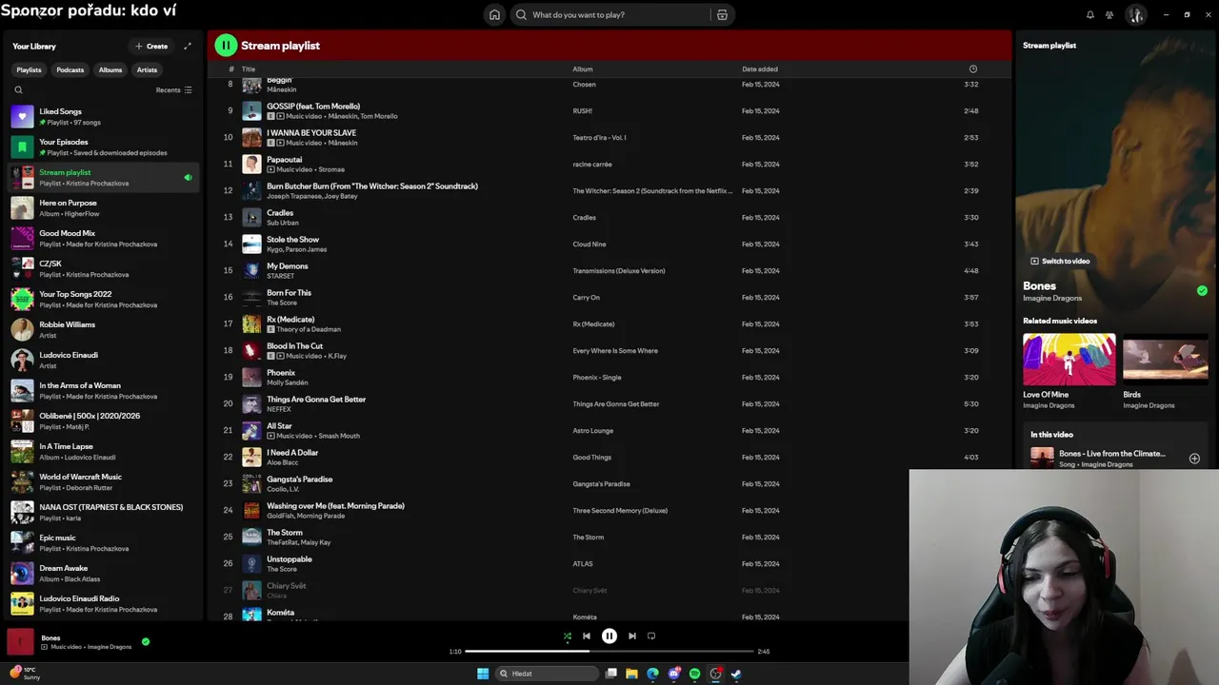Toggle saved checkmark next to Bones in bottom bar
1219x685 pixels.
[145, 641]
